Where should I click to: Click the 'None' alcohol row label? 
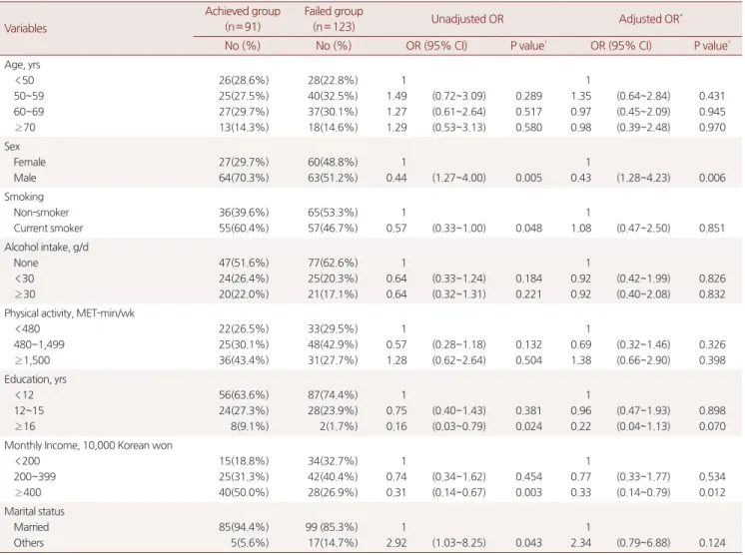tap(26, 263)
